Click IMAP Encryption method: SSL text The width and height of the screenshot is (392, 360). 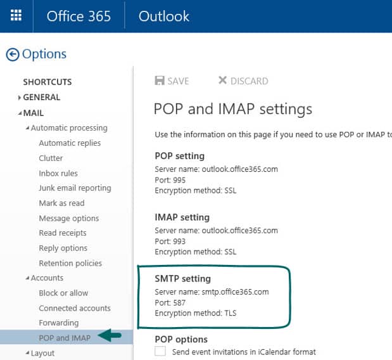coord(195,252)
